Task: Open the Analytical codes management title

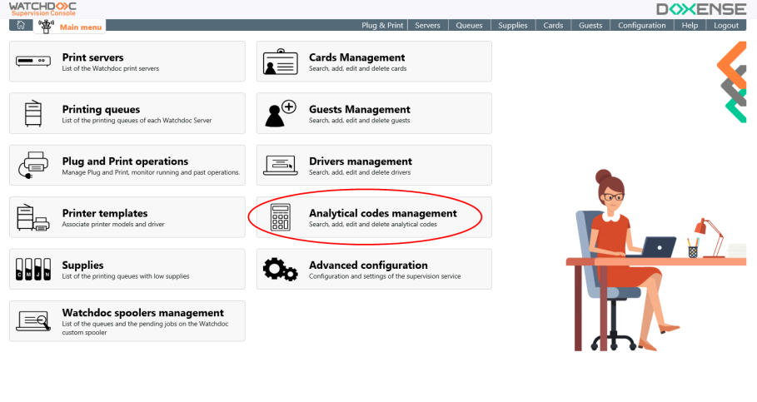Action: [382, 213]
